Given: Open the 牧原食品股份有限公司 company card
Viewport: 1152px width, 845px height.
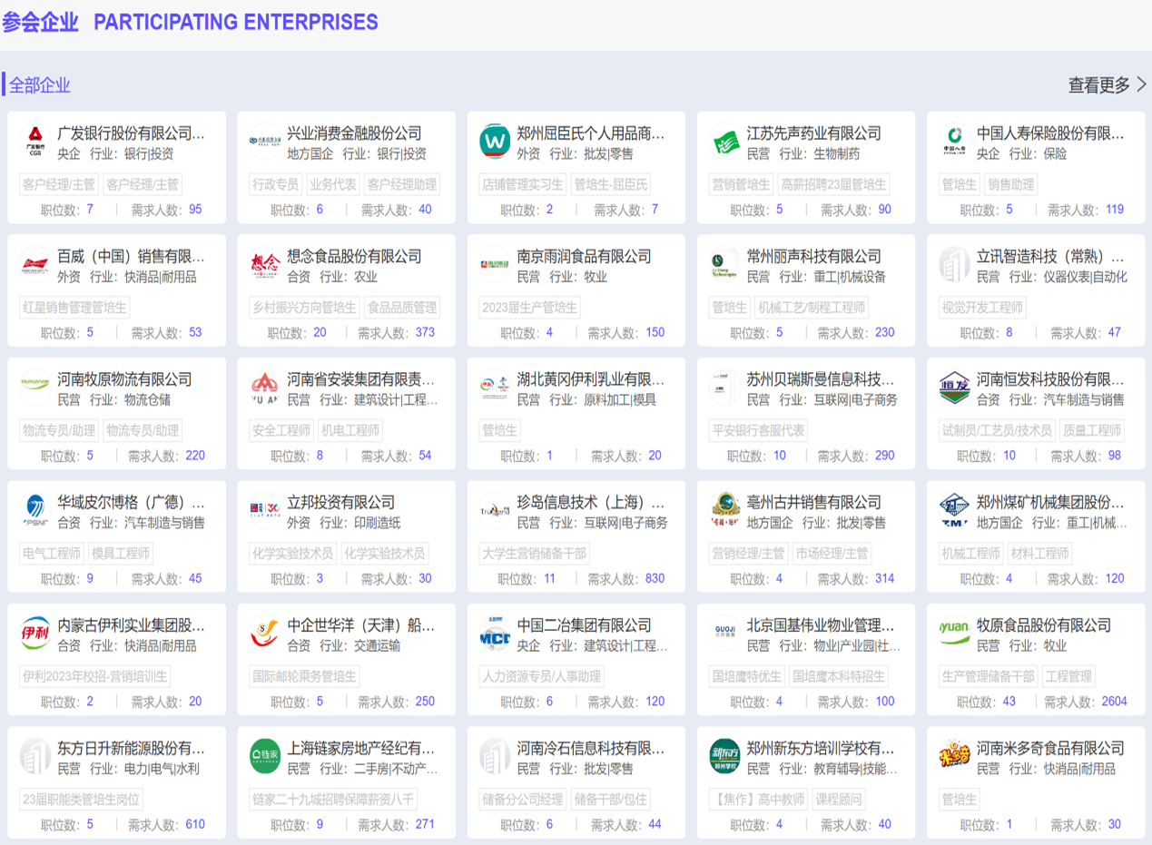Looking at the screenshot, I should [1043, 625].
